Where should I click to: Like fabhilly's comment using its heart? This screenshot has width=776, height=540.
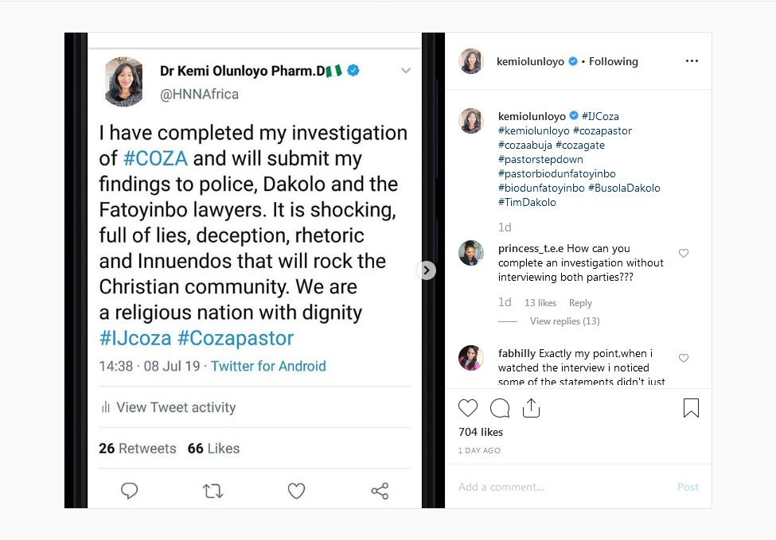tap(684, 358)
